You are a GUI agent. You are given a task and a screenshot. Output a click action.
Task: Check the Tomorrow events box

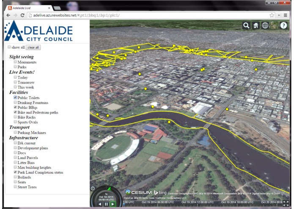(15, 82)
